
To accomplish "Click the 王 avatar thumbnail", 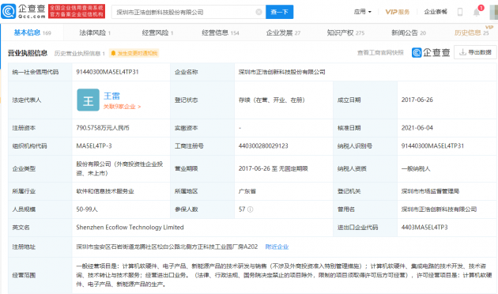I will point(88,100).
